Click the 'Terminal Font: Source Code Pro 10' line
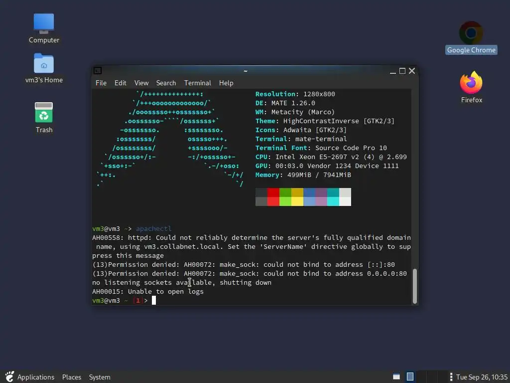 [321, 148]
